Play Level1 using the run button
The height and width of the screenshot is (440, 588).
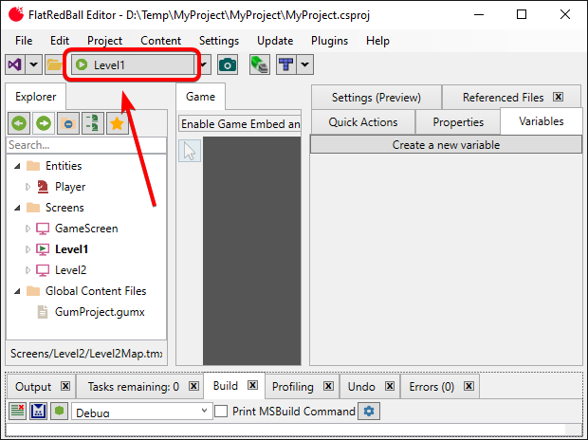pos(82,64)
